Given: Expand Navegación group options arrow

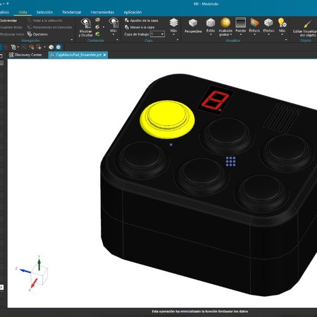Looking at the screenshot, I should pos(72,40).
